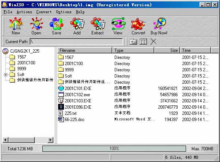
Task: Select folder icon for 1567 in file list
Action: pyautogui.click(x=61, y=57)
